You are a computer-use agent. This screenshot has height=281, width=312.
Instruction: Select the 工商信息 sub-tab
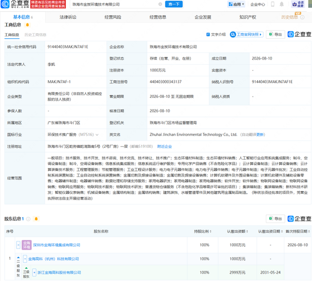(x=12, y=35)
